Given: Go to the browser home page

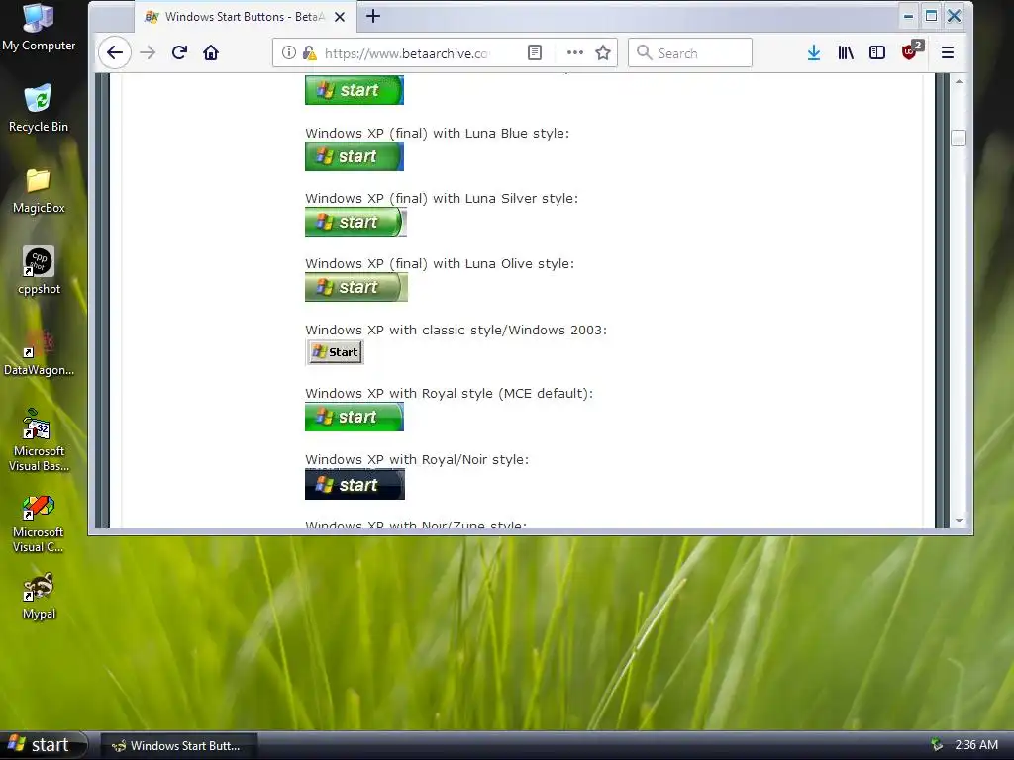Looking at the screenshot, I should pos(211,52).
